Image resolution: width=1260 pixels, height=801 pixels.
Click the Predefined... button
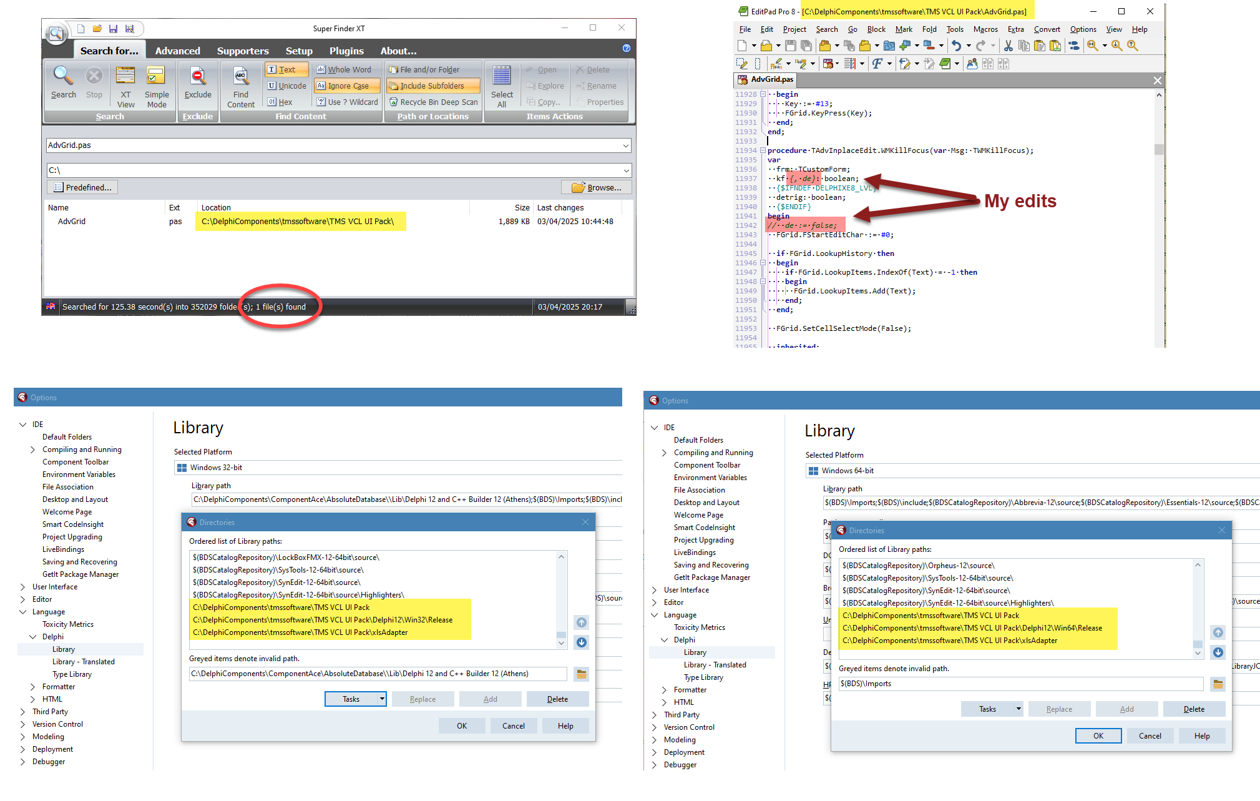click(x=82, y=187)
